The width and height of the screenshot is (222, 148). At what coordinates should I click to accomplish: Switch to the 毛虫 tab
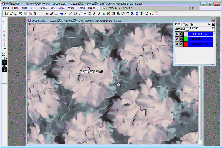click(x=193, y=25)
